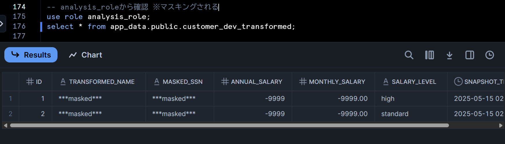This screenshot has height=144, width=505.
Task: Download results with the download icon
Action: pyautogui.click(x=449, y=55)
